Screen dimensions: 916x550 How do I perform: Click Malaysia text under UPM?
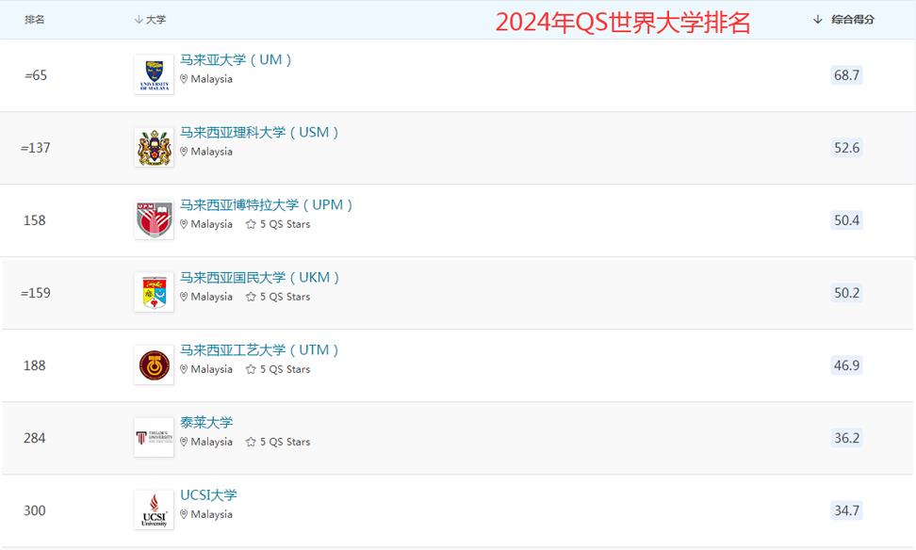(x=211, y=224)
